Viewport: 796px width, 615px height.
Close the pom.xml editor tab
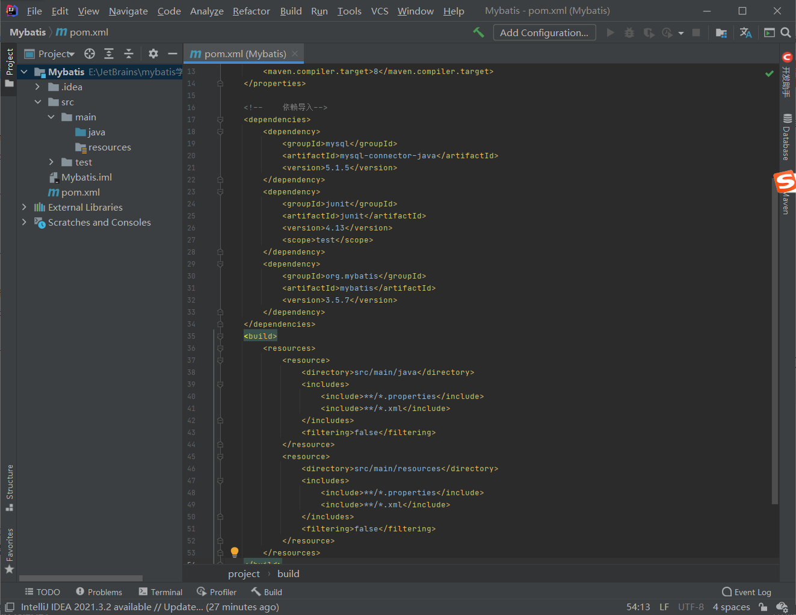tap(295, 54)
